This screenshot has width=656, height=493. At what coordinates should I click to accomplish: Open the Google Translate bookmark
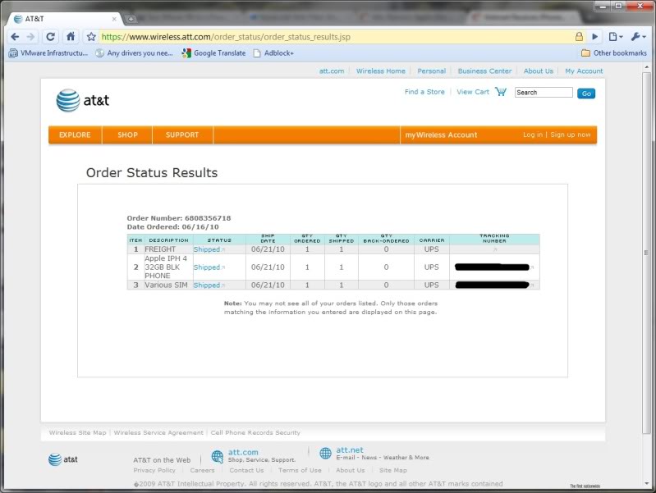point(213,53)
